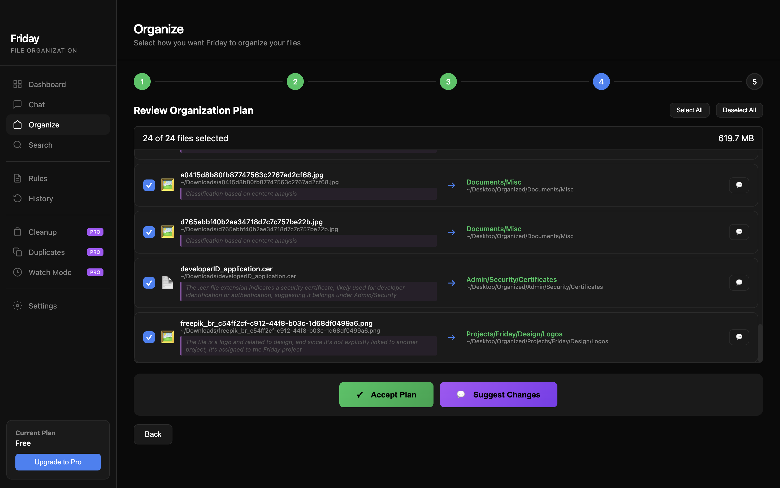Image resolution: width=780 pixels, height=488 pixels.
Task: Click the History clock-arrow icon
Action: pos(18,199)
